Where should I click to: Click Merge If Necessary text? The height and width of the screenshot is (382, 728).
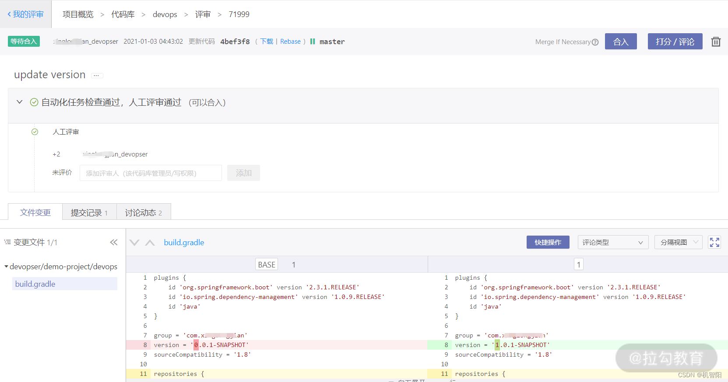[x=563, y=42]
